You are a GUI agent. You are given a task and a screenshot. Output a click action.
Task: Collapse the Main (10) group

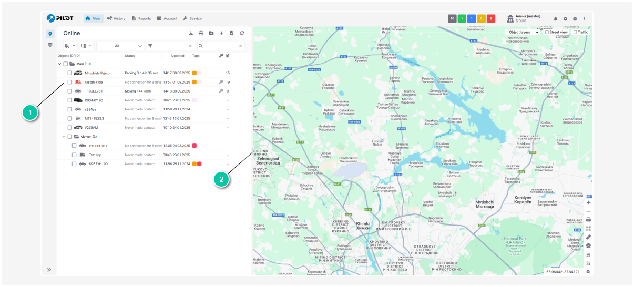59,64
